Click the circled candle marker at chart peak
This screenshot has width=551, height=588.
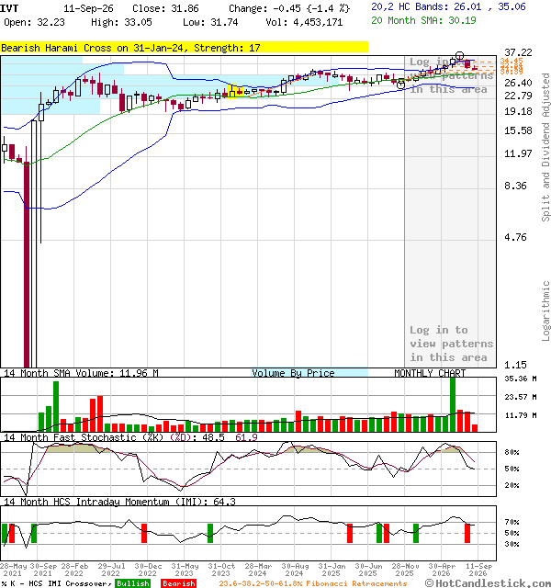tap(459, 56)
